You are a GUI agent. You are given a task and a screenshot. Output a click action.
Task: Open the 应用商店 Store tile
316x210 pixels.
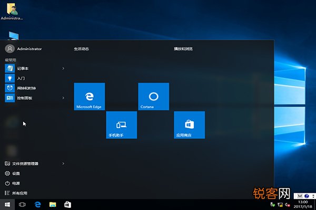(x=189, y=124)
